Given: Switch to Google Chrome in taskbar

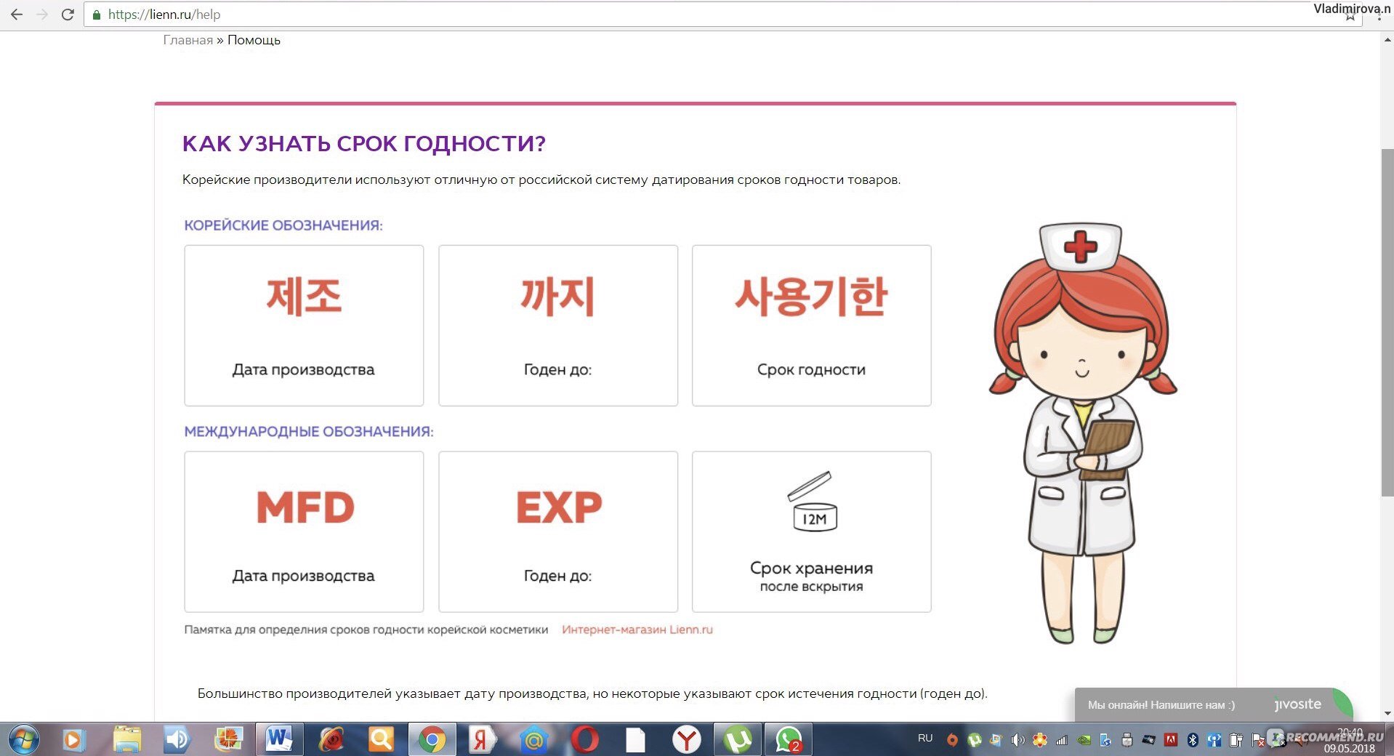Looking at the screenshot, I should pos(432,739).
